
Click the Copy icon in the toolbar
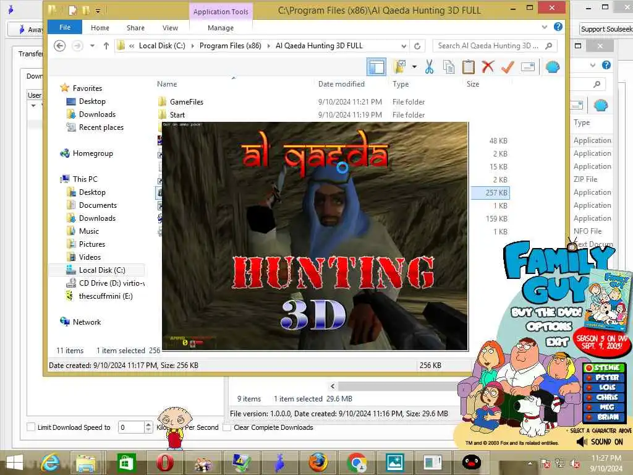449,67
